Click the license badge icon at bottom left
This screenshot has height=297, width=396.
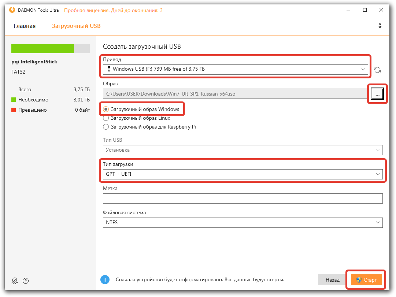(x=15, y=281)
